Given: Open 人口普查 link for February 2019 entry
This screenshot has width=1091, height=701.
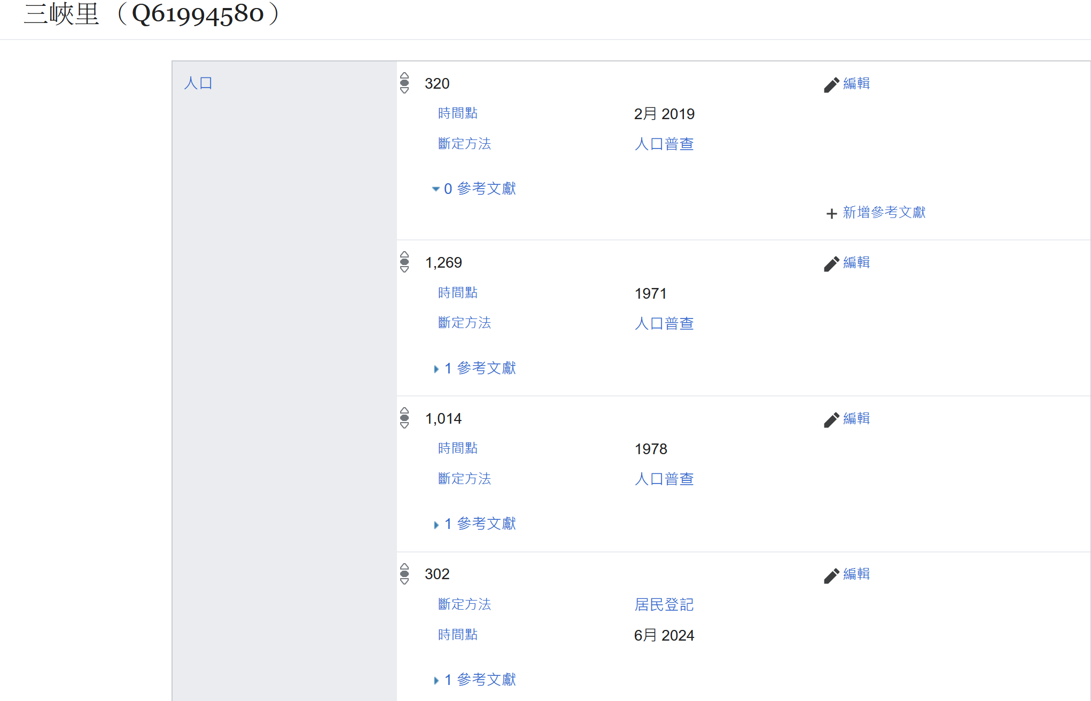Looking at the screenshot, I should (x=664, y=144).
